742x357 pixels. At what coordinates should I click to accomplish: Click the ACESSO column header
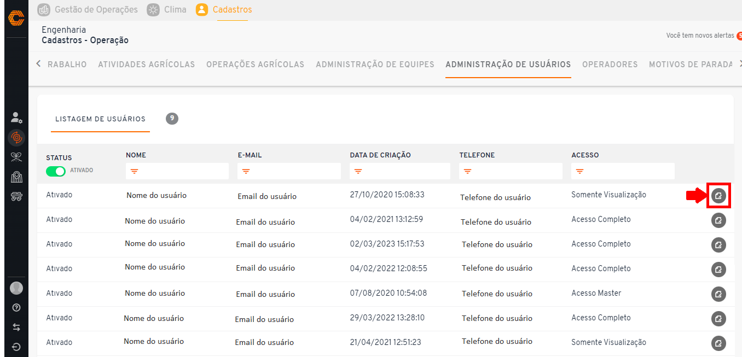pyautogui.click(x=585, y=155)
